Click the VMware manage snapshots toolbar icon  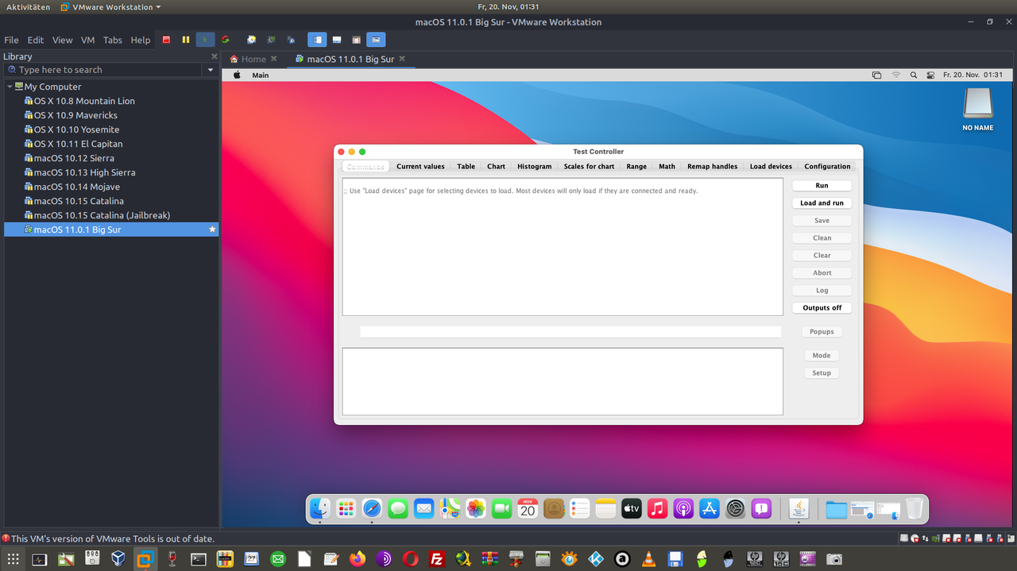click(291, 40)
